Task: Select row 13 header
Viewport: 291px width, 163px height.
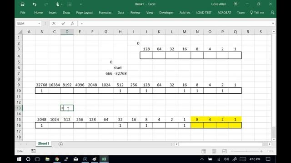Action: point(19,108)
